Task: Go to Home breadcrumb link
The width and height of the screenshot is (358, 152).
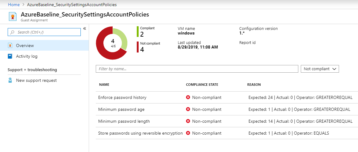Action: [13, 5]
